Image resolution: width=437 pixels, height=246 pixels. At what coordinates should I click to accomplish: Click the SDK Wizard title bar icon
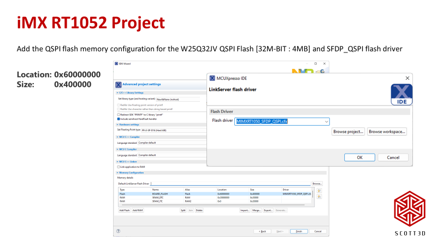click(116, 63)
